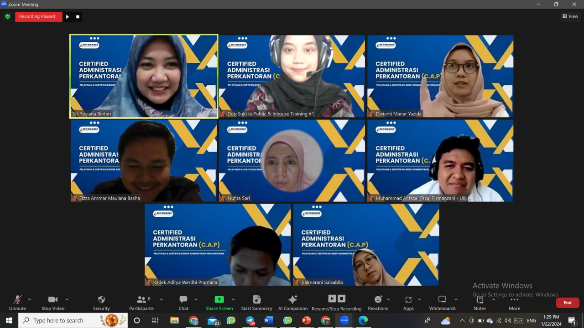Viewport: 584px width, 328px height.
Task: Open Wi-Fi network settings in tray
Action: [499, 321]
